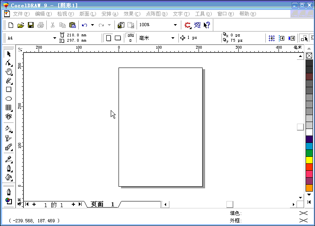Select the Rectangle tool
This screenshot has height=226, width=315.
click(9, 89)
